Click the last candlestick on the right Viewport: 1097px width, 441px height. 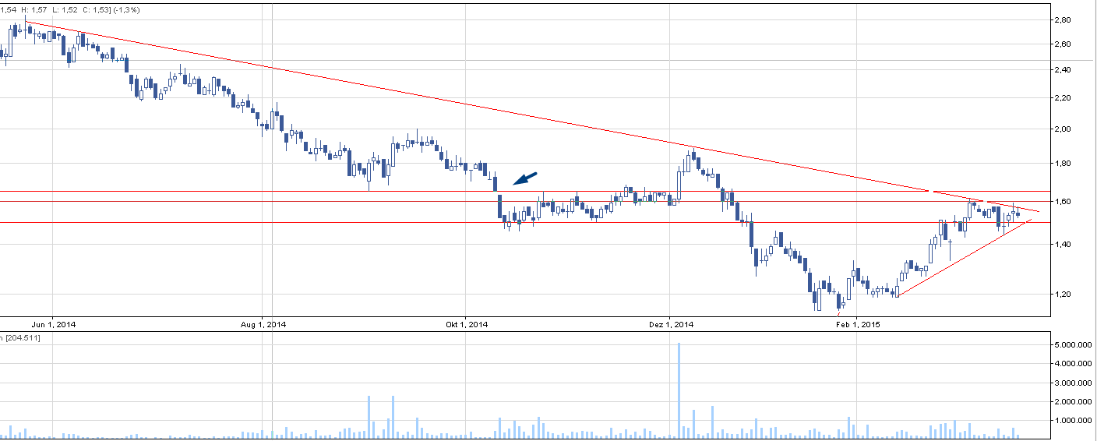pos(1018,213)
